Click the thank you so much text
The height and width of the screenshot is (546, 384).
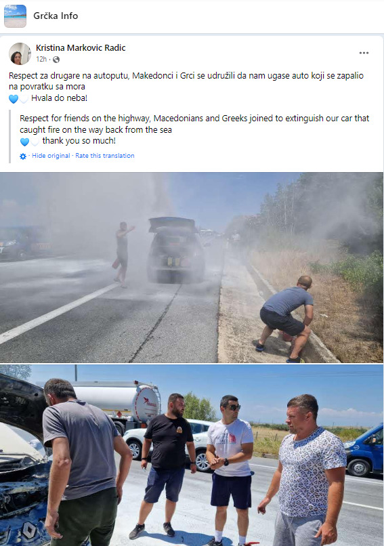tap(79, 141)
